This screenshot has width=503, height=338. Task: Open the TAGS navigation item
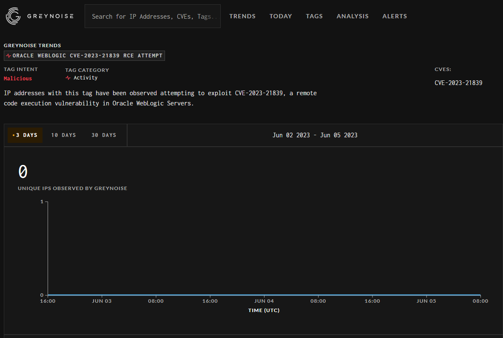pyautogui.click(x=314, y=16)
